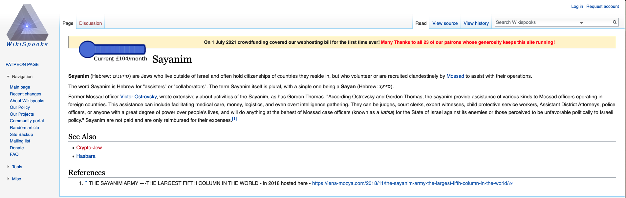The width and height of the screenshot is (626, 198).
Task: Click the search magnifier icon
Action: (615, 22)
